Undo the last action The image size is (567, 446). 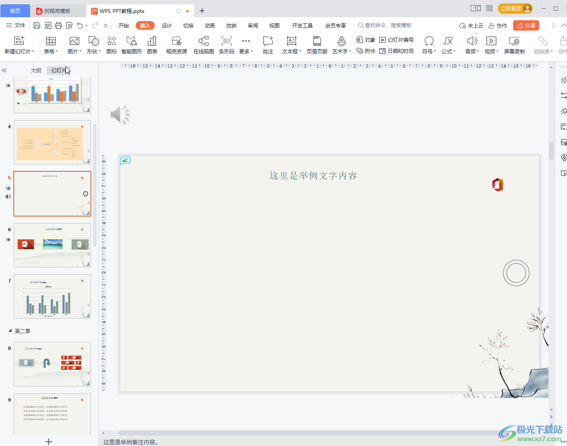coord(80,25)
